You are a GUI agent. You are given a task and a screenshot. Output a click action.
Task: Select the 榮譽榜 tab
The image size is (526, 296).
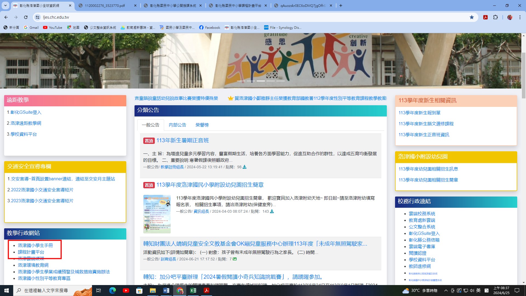tap(202, 125)
